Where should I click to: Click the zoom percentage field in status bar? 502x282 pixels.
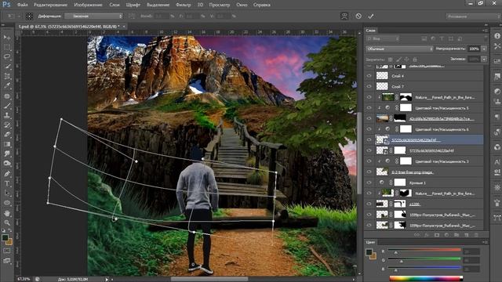click(x=24, y=279)
